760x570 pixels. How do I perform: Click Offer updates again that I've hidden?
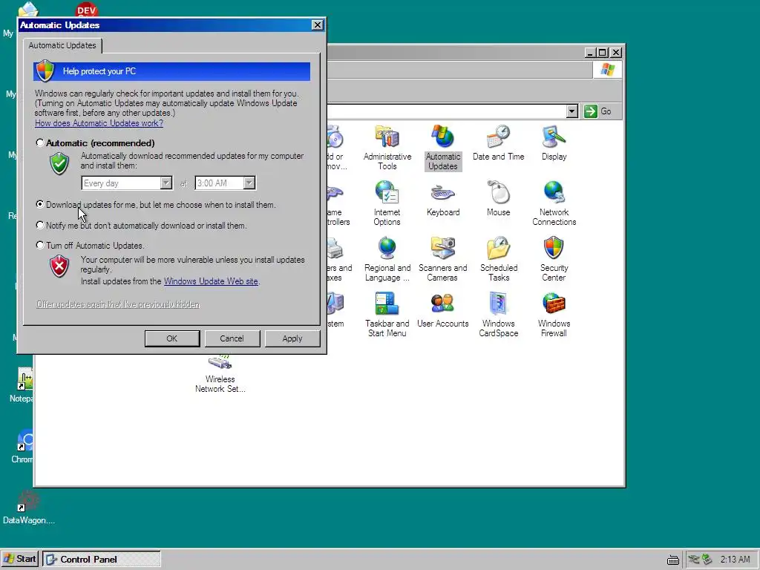118,304
